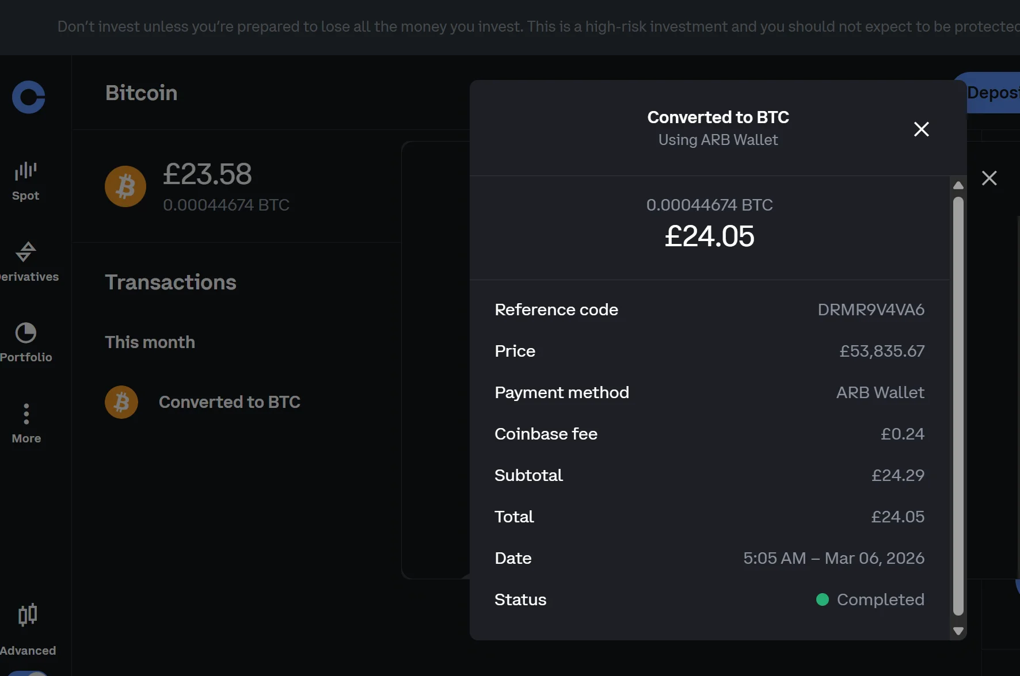
Task: Select the Bitcoin page heading
Action: pos(141,93)
